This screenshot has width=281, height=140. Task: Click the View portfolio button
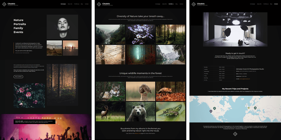click(18, 76)
